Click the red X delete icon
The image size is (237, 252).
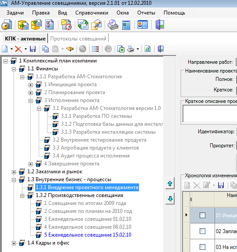(x=18, y=49)
